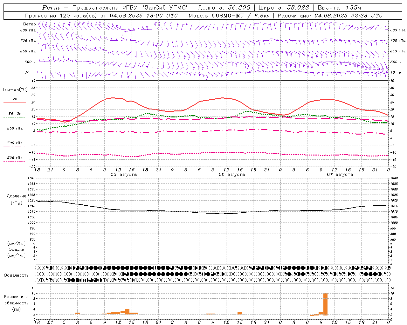The image size is (407, 325).
Task: Click the "Давление" pressure panel label
Action: tap(17, 196)
